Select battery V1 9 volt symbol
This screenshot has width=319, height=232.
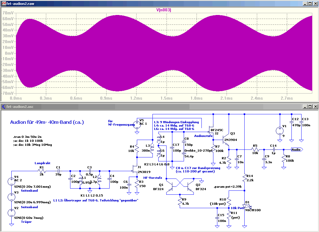(280, 131)
